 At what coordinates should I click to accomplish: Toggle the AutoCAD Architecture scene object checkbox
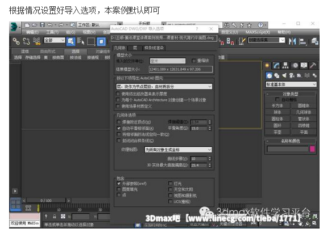118,100
